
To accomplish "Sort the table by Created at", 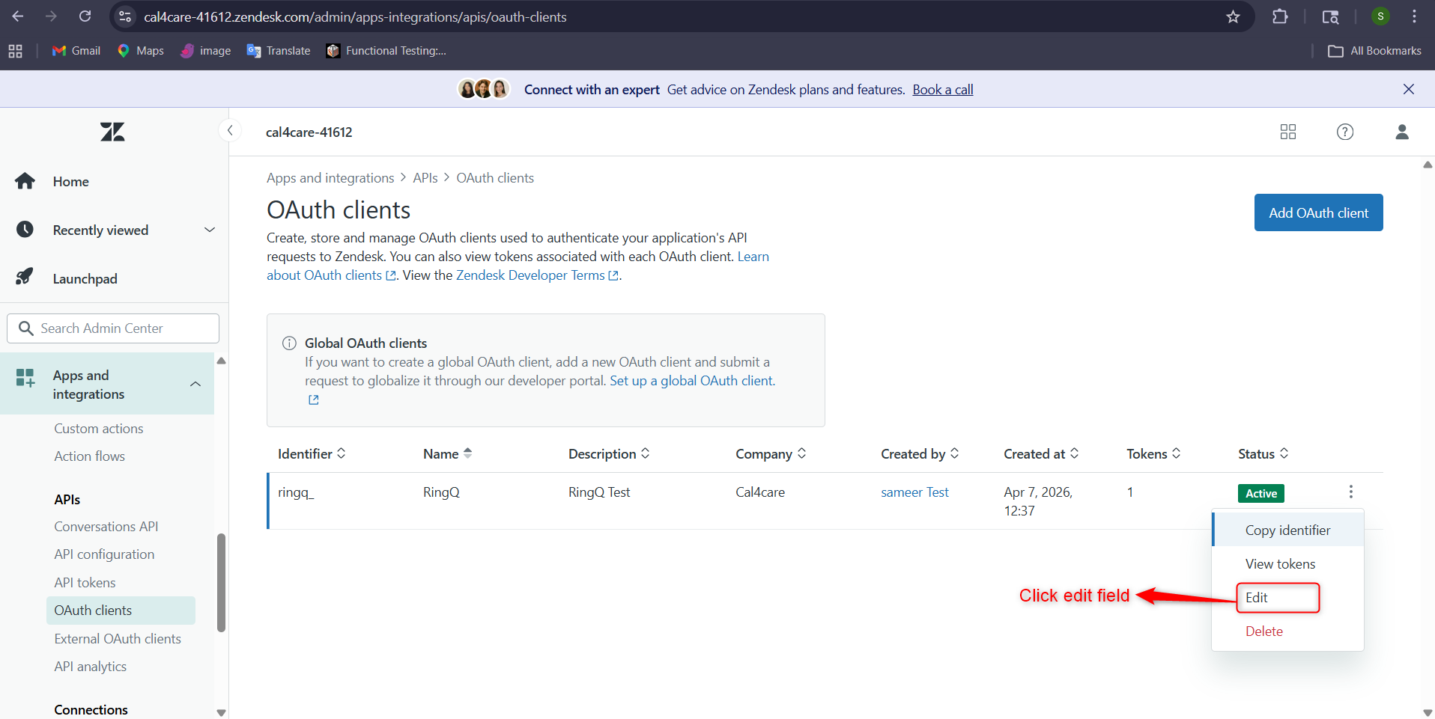I will coord(1041,454).
